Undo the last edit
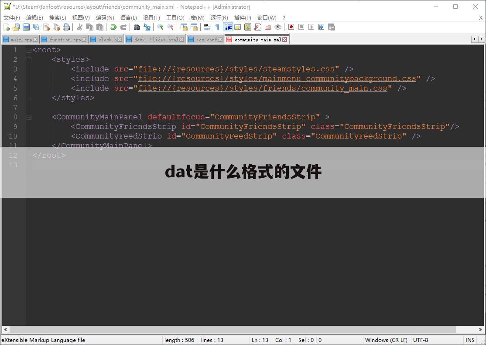 click(113, 27)
